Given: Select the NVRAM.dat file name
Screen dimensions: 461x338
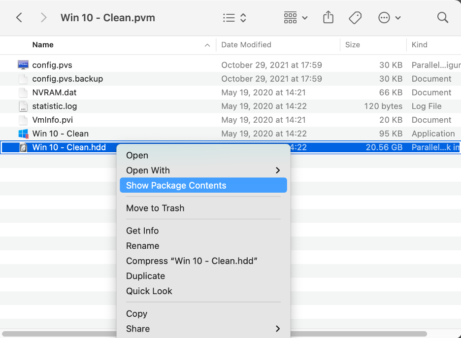Looking at the screenshot, I should coord(54,92).
